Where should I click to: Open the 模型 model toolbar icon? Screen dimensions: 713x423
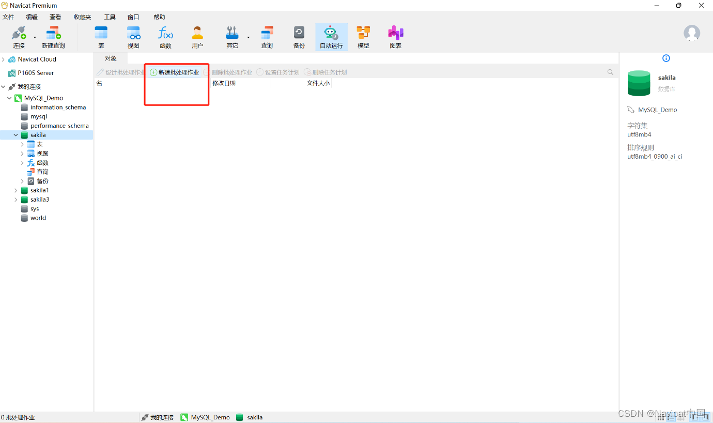coord(364,37)
